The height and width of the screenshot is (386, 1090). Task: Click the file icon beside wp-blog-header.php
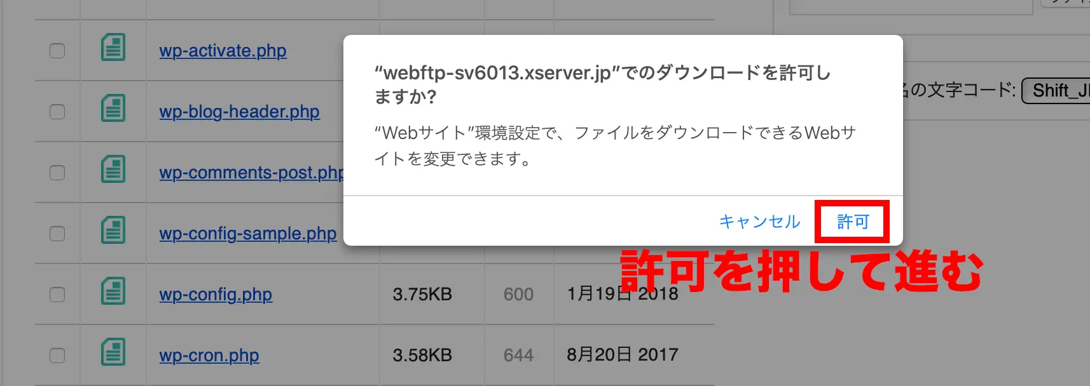[113, 109]
